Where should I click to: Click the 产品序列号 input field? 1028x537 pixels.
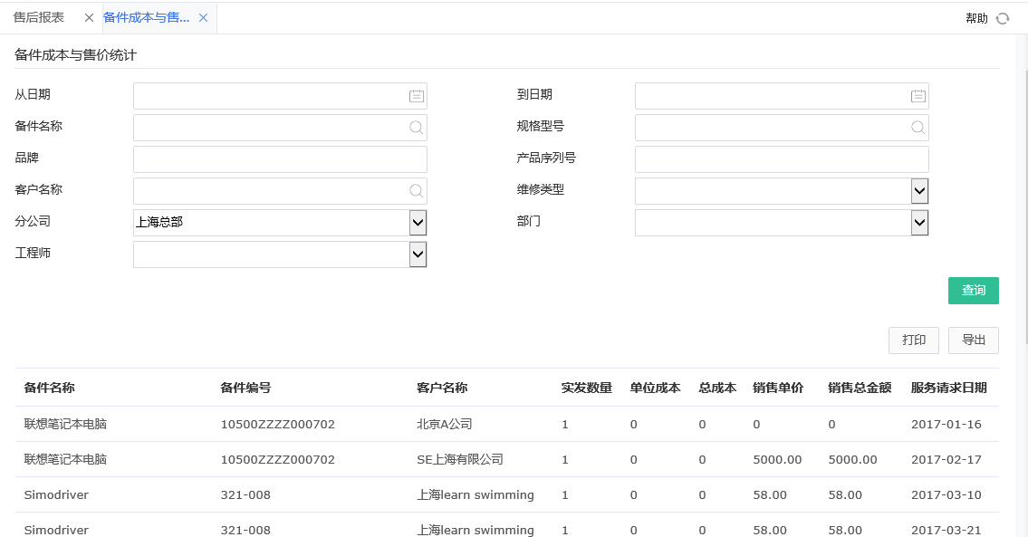click(781, 158)
